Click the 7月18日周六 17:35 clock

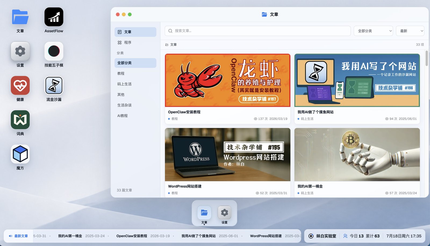[404, 236]
